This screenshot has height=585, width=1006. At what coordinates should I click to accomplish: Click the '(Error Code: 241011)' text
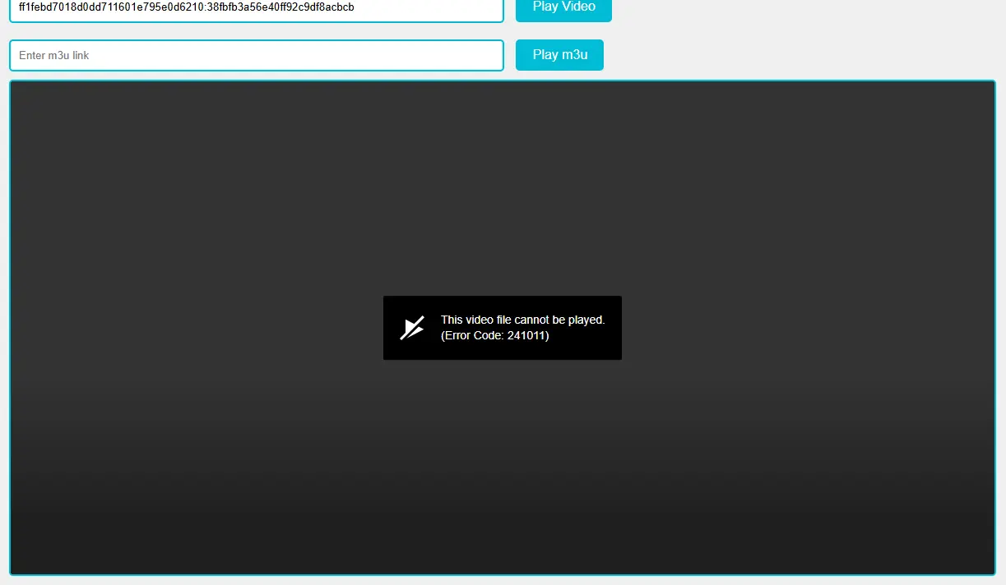point(495,335)
